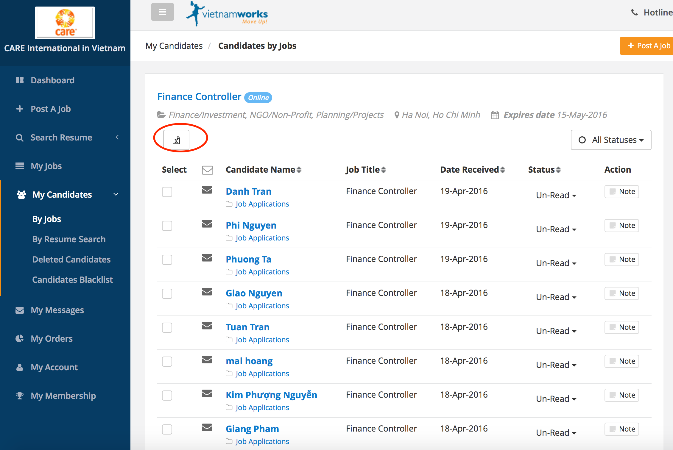Image resolution: width=673 pixels, height=450 pixels.
Task: Click the My Candidates sidebar icon
Action: coord(20,194)
